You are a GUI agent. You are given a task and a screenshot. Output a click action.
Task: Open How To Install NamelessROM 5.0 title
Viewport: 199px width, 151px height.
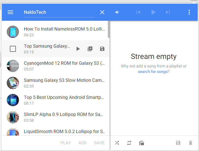(64, 29)
